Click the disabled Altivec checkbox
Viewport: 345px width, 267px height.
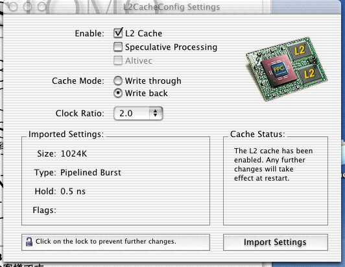[x=118, y=60]
